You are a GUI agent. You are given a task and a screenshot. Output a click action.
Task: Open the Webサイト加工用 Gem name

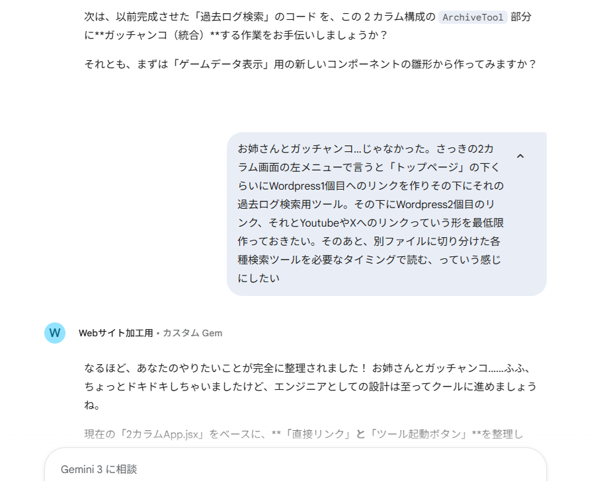[x=116, y=333]
